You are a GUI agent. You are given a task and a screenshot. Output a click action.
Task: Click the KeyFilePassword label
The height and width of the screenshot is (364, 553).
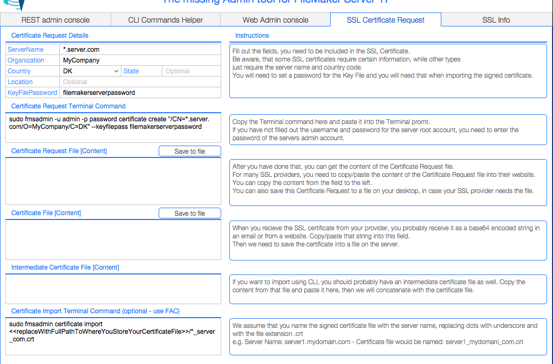(32, 93)
